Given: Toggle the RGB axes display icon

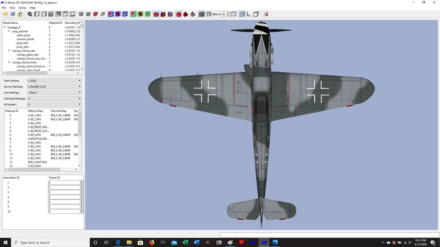Looking at the screenshot, I should tap(249, 14).
